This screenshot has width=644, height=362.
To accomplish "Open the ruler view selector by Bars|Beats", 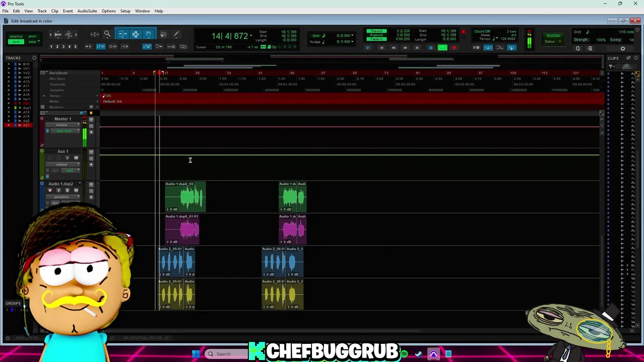I will [43, 73].
